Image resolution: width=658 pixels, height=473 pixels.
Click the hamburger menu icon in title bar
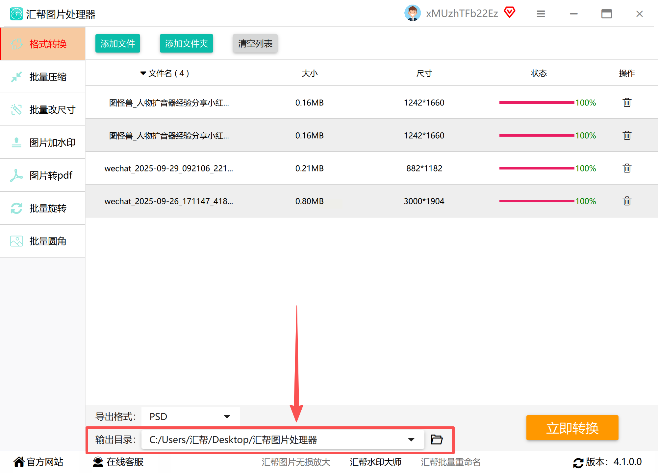coord(541,14)
